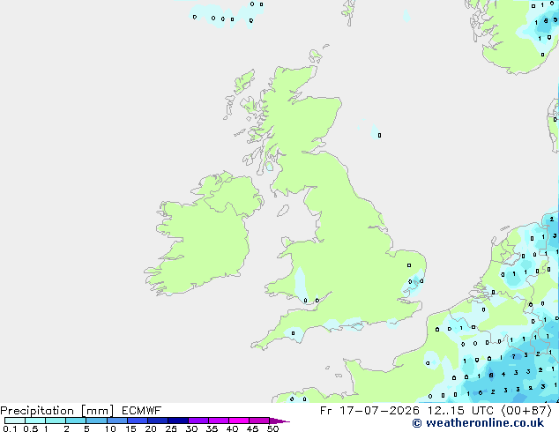
Task: Click the legend swatch between 25 and 30
Action: click(178, 421)
